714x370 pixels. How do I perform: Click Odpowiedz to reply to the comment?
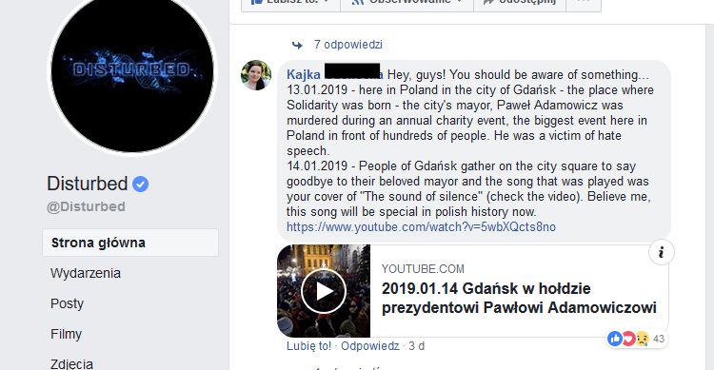click(369, 346)
